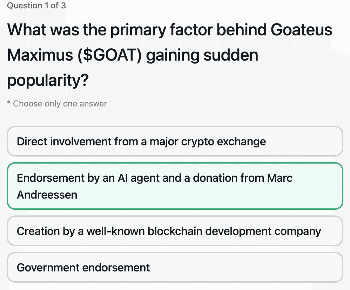Choose the "Government endorsement" option
Image resolution: width=350 pixels, height=290 pixels.
click(175, 267)
